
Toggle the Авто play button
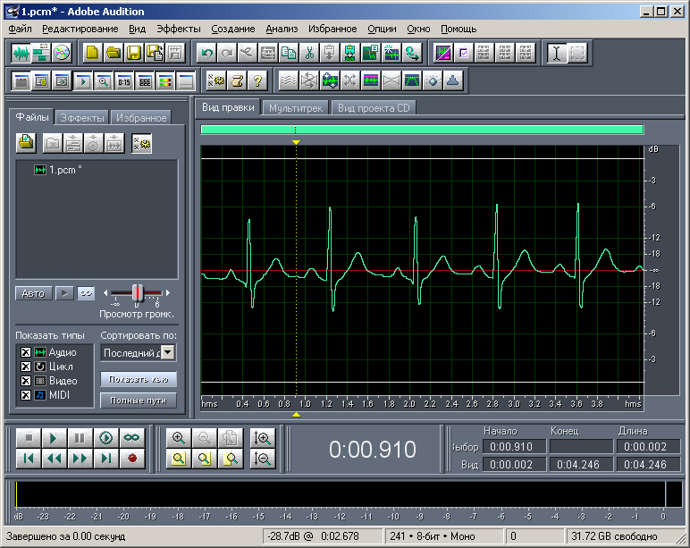[33, 293]
